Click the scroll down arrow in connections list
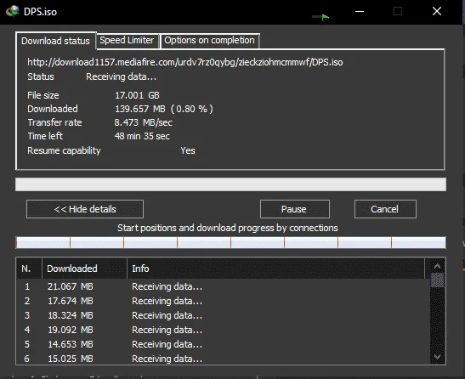Viewport: 465px width, 379px height. pos(437,357)
